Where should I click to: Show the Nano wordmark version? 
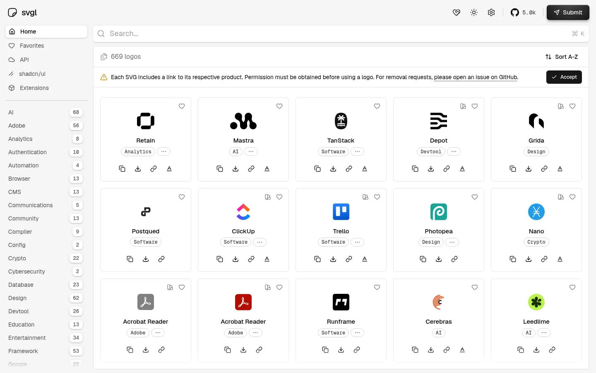tap(560, 259)
